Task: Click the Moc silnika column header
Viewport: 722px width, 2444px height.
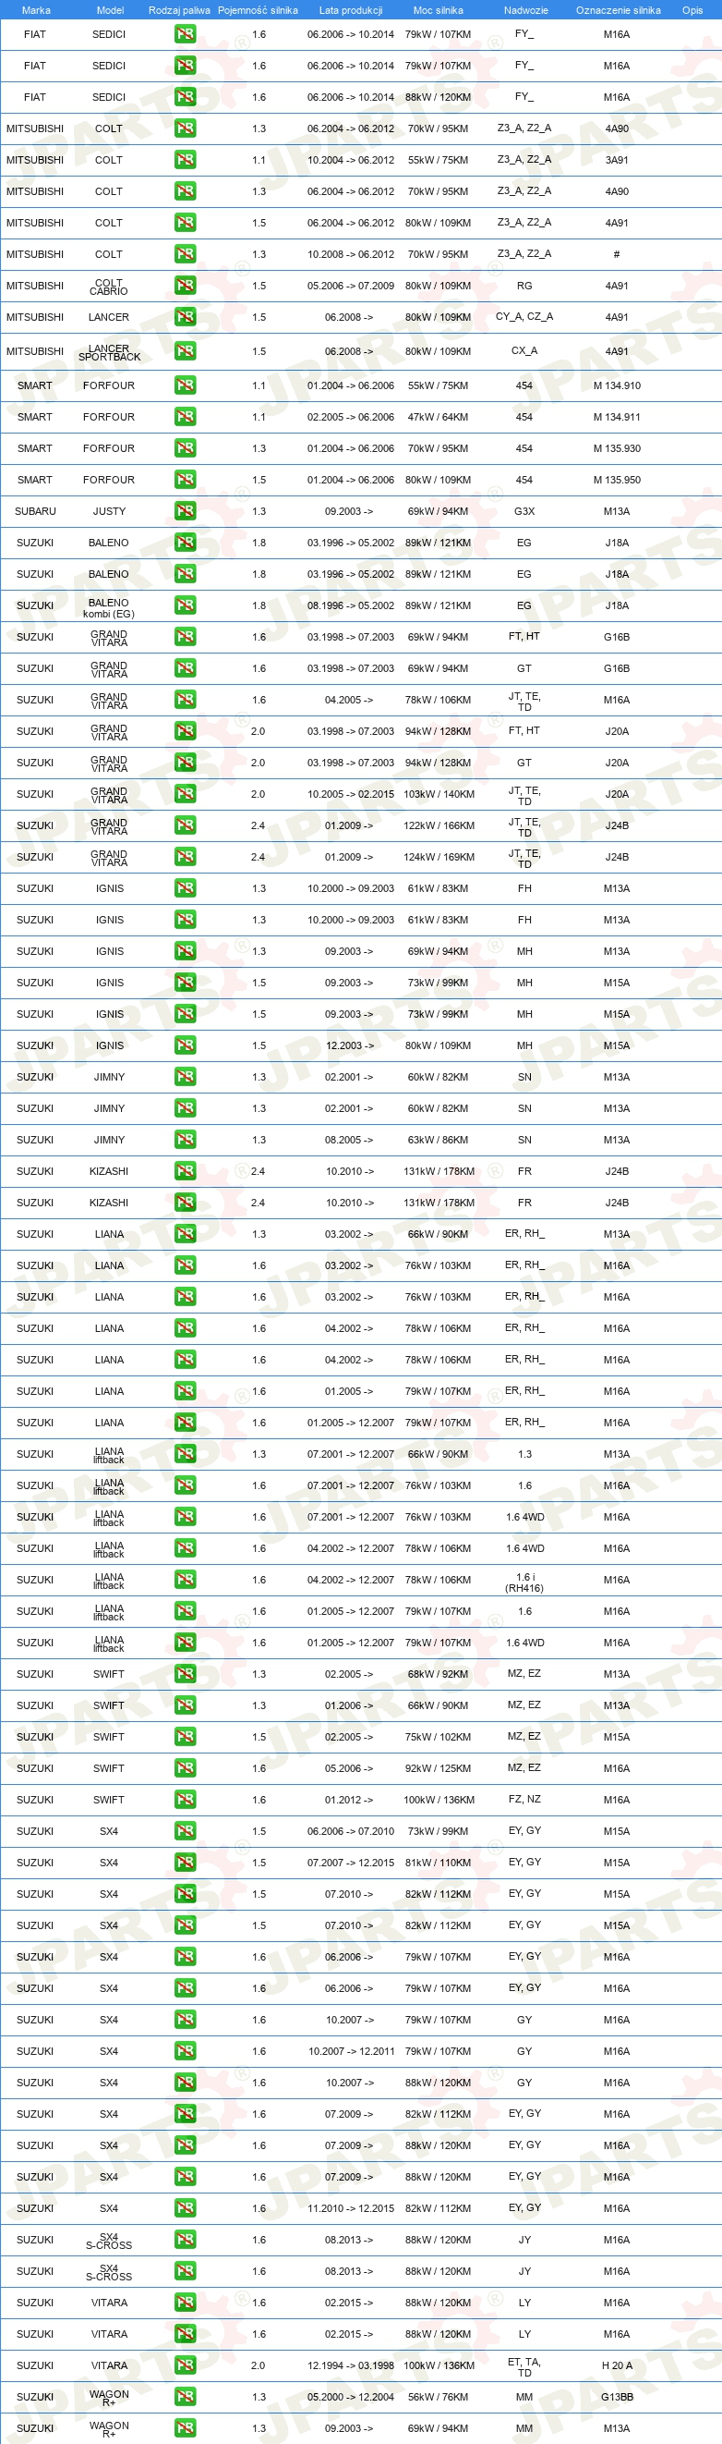Action: click(x=438, y=10)
